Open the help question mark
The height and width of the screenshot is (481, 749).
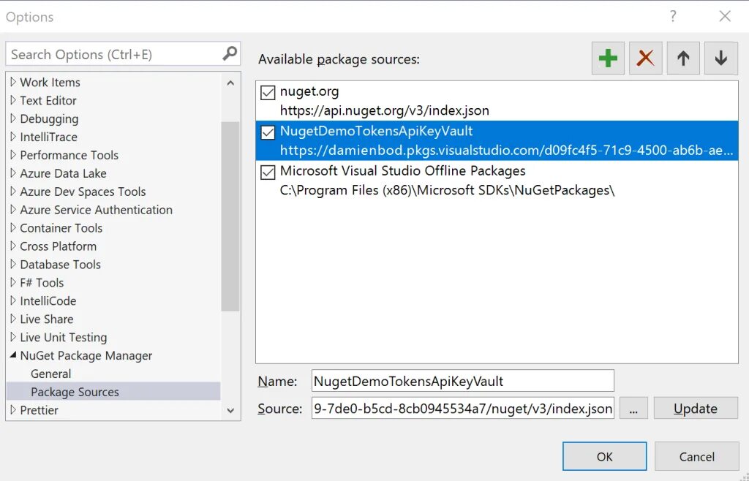point(673,16)
